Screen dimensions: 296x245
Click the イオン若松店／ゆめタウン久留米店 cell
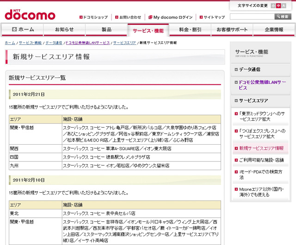point(142,166)
